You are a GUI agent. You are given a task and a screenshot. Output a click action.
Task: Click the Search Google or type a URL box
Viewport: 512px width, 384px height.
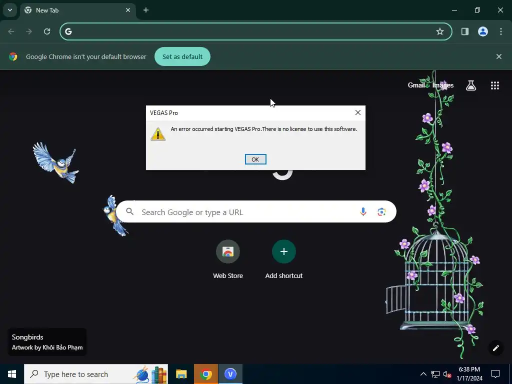(x=256, y=211)
